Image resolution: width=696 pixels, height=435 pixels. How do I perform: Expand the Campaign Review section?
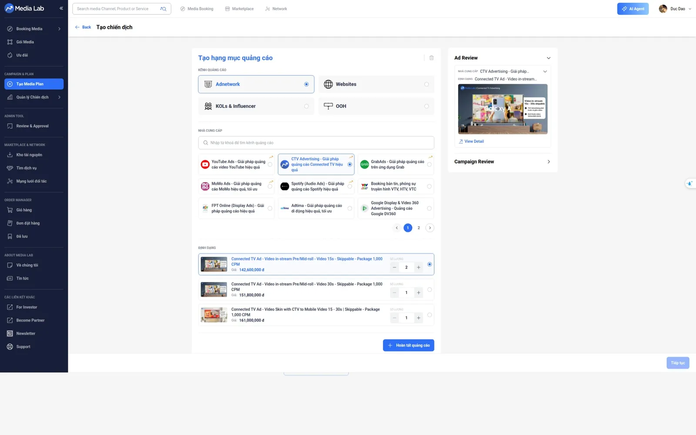point(502,162)
